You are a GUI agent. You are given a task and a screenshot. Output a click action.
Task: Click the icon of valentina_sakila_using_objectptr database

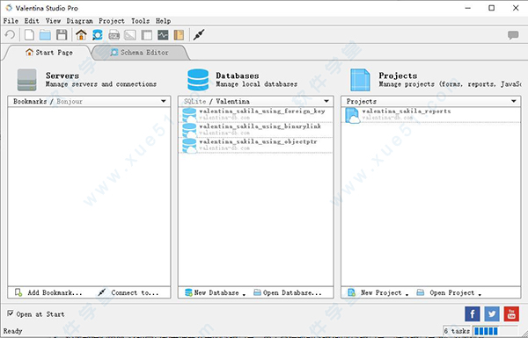189,145
